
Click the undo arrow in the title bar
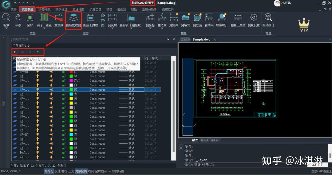pos(15,2)
